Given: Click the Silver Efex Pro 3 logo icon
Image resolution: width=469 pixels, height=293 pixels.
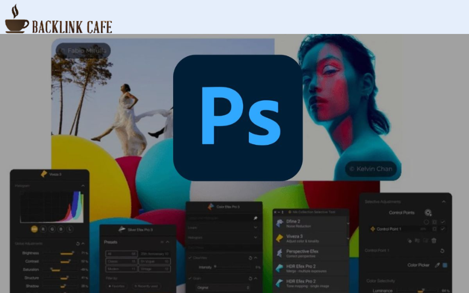Looking at the screenshot, I should pos(122,229).
